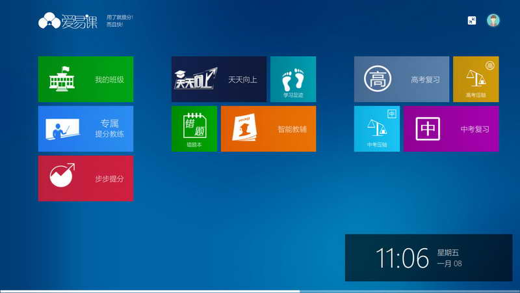This screenshot has width=520, height=293.
Task: Open the 中考复习 tile
Action: coord(451,129)
